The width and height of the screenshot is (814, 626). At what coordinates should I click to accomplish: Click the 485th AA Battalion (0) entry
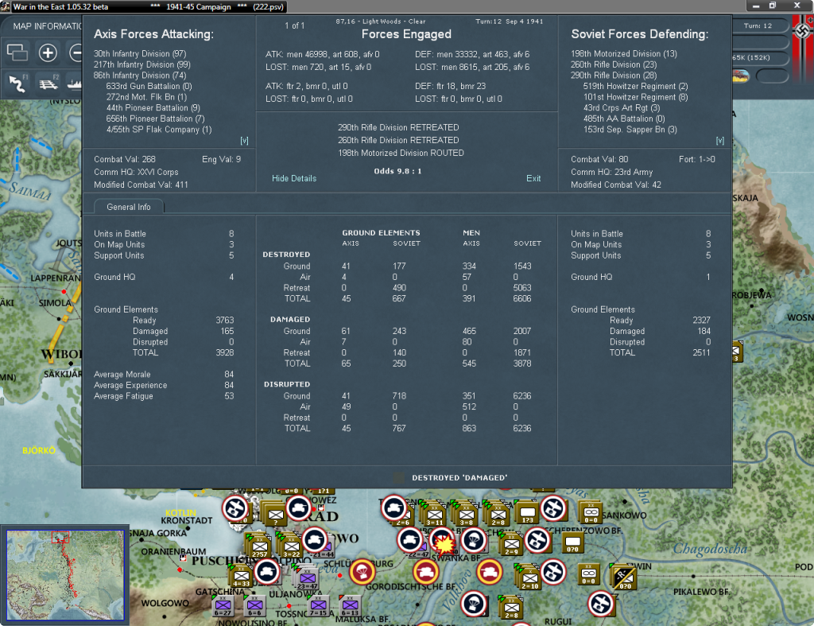tap(624, 119)
